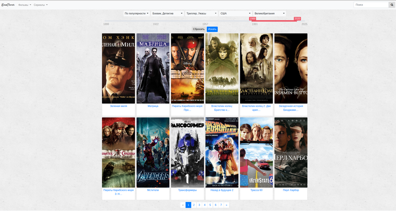
Task: Click the Матрица title link
Action: [x=153, y=106]
